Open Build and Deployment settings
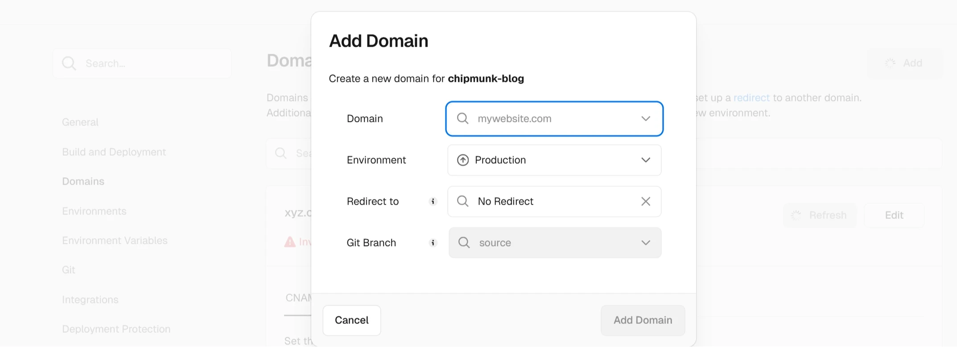Image resolution: width=957 pixels, height=347 pixels. (114, 152)
